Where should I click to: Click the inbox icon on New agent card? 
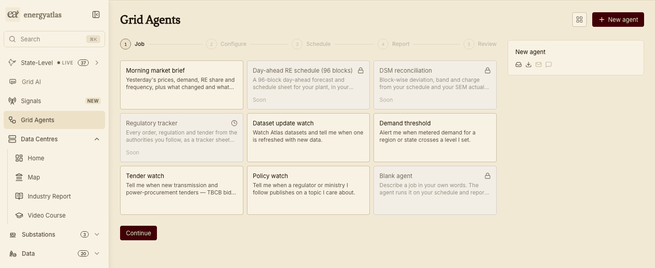click(x=519, y=65)
